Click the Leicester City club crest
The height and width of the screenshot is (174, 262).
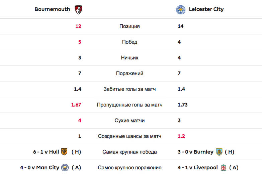click(x=181, y=9)
